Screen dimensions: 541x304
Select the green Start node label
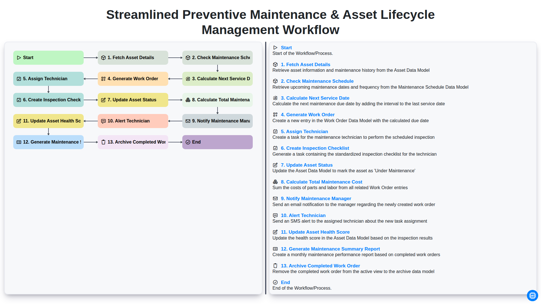[28, 58]
